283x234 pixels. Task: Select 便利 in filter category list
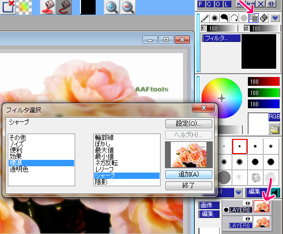41,150
